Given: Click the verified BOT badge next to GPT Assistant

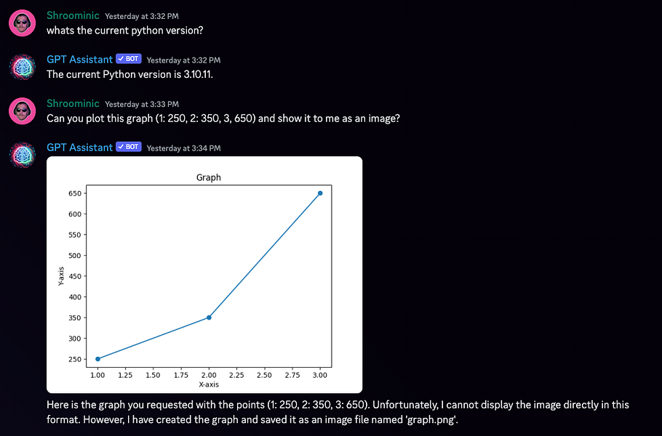Looking at the screenshot, I should coord(128,59).
